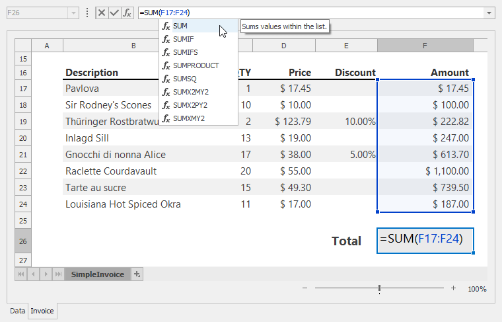The width and height of the screenshot is (502, 322).
Task: Select SUMSQ from the autocomplete list
Action: tap(184, 79)
